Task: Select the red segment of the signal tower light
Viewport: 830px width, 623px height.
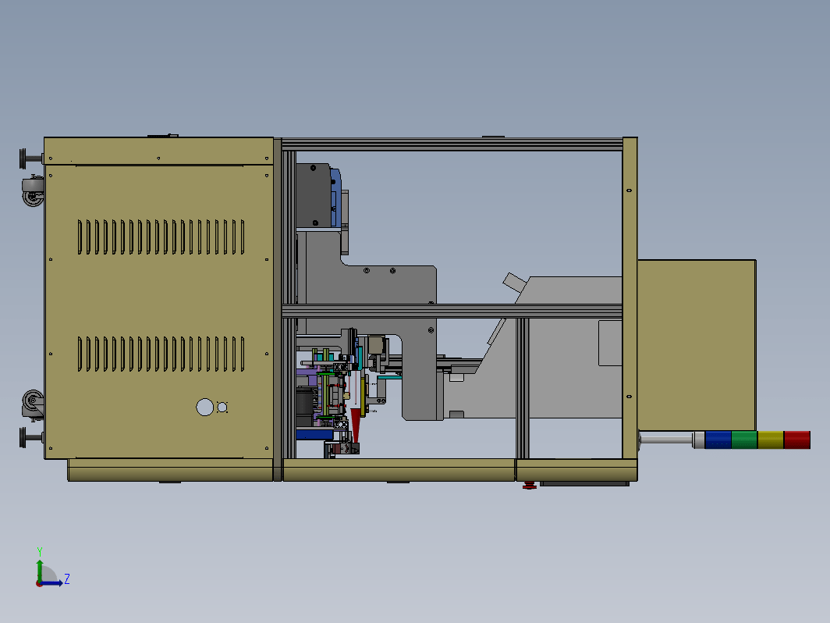Action: click(x=796, y=440)
